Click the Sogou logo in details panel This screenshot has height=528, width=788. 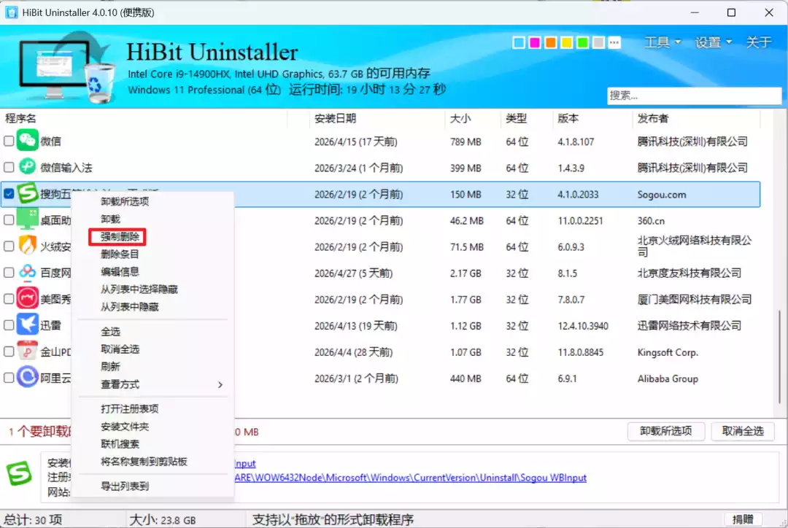tap(19, 474)
